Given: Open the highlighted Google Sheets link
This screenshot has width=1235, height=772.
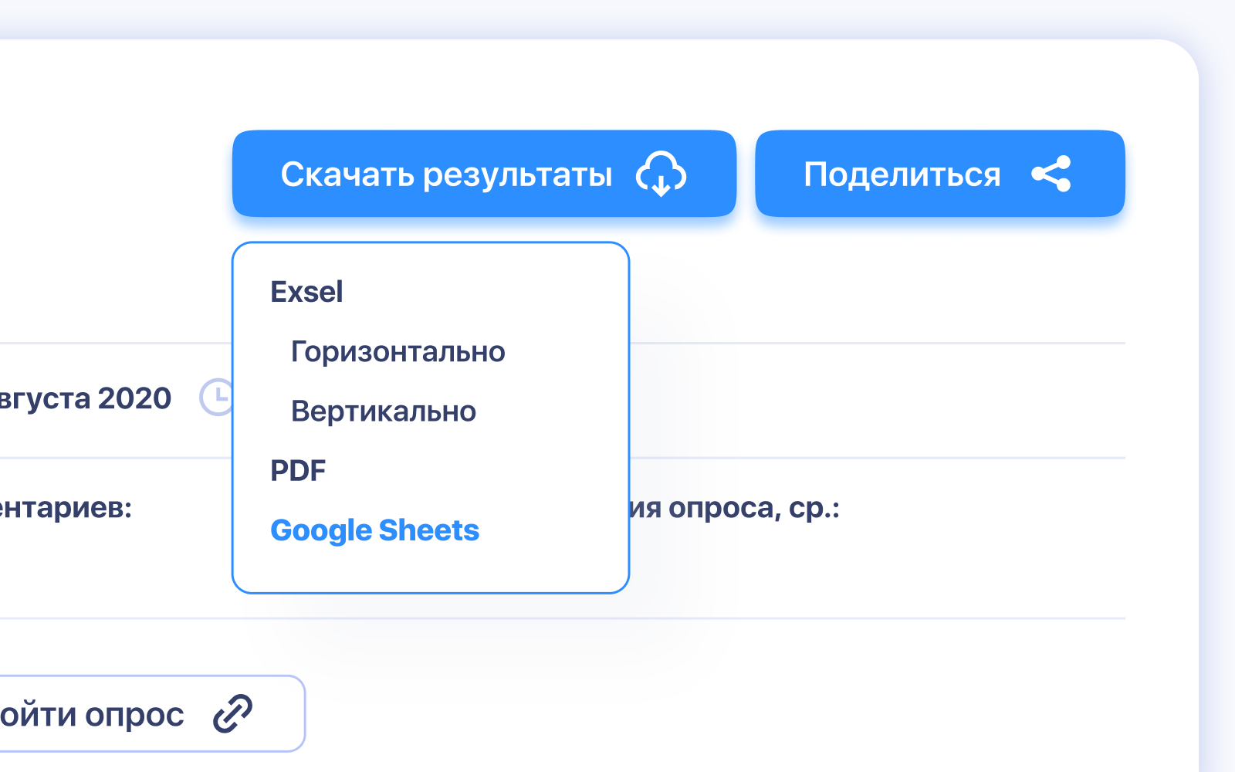Looking at the screenshot, I should (x=374, y=530).
